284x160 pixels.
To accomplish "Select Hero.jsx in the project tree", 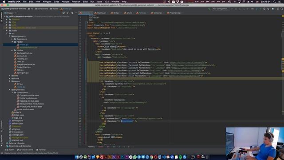I will 20,61.
